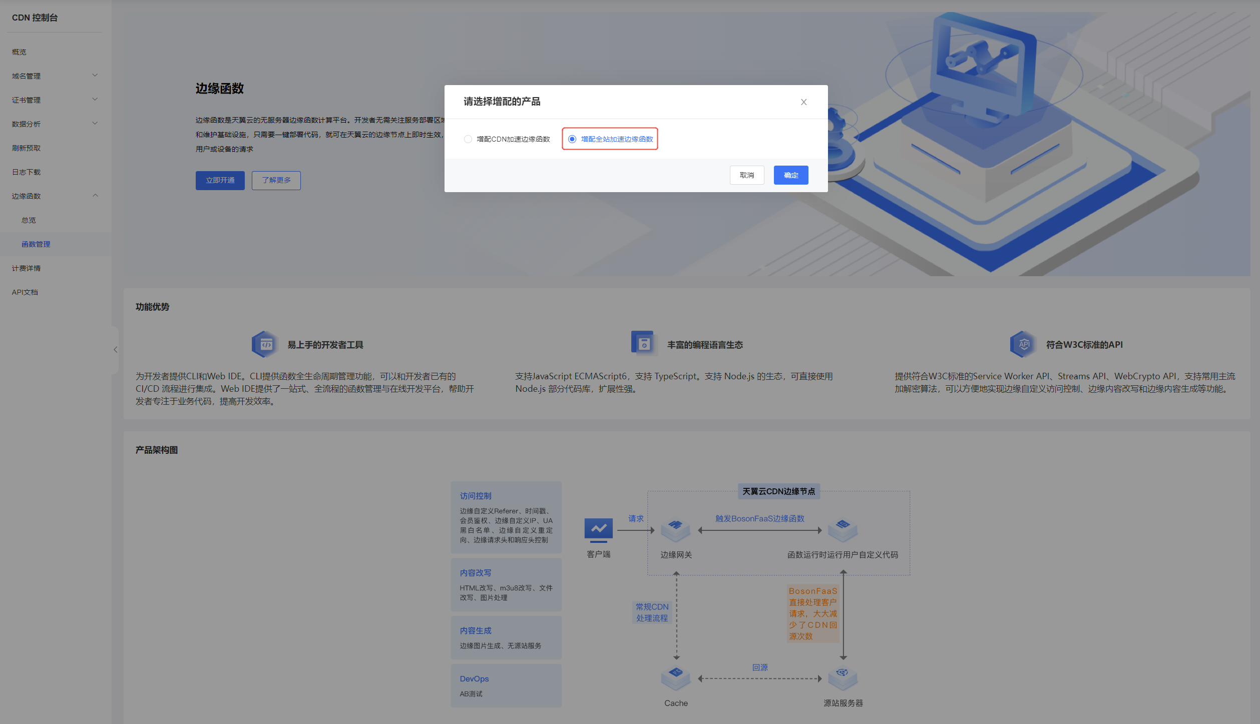Close the 请选择增配的产品 dialog

pyautogui.click(x=803, y=102)
